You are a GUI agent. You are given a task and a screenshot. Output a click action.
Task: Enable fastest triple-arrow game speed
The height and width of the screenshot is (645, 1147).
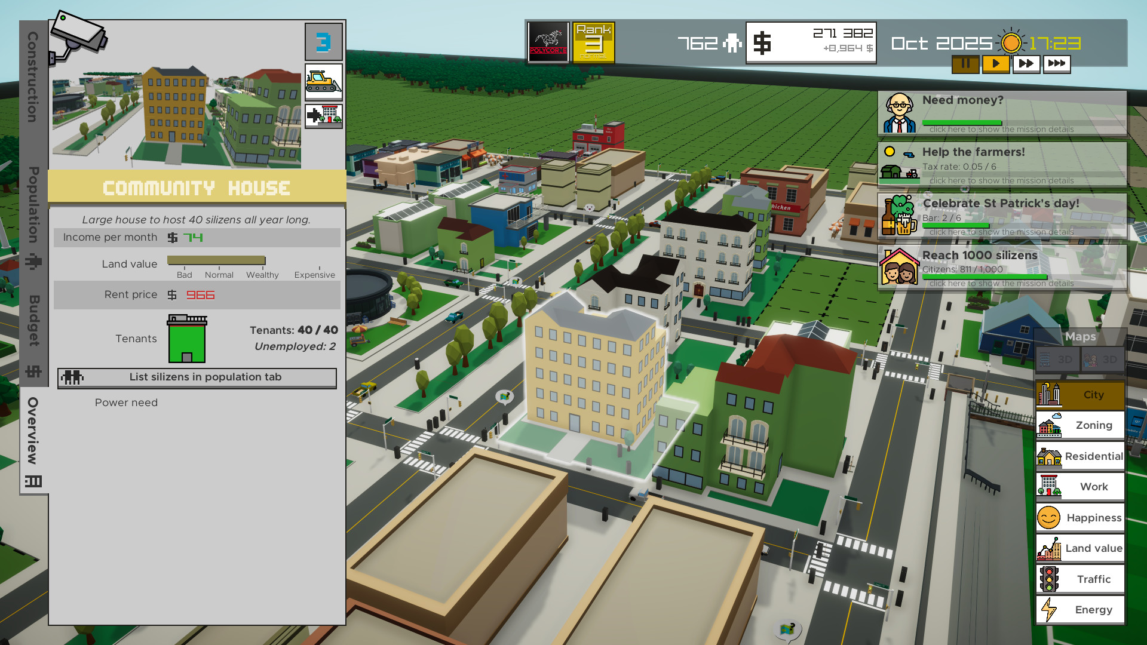point(1056,63)
